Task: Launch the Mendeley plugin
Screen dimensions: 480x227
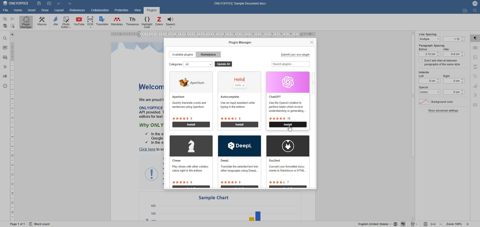Action: tap(117, 21)
